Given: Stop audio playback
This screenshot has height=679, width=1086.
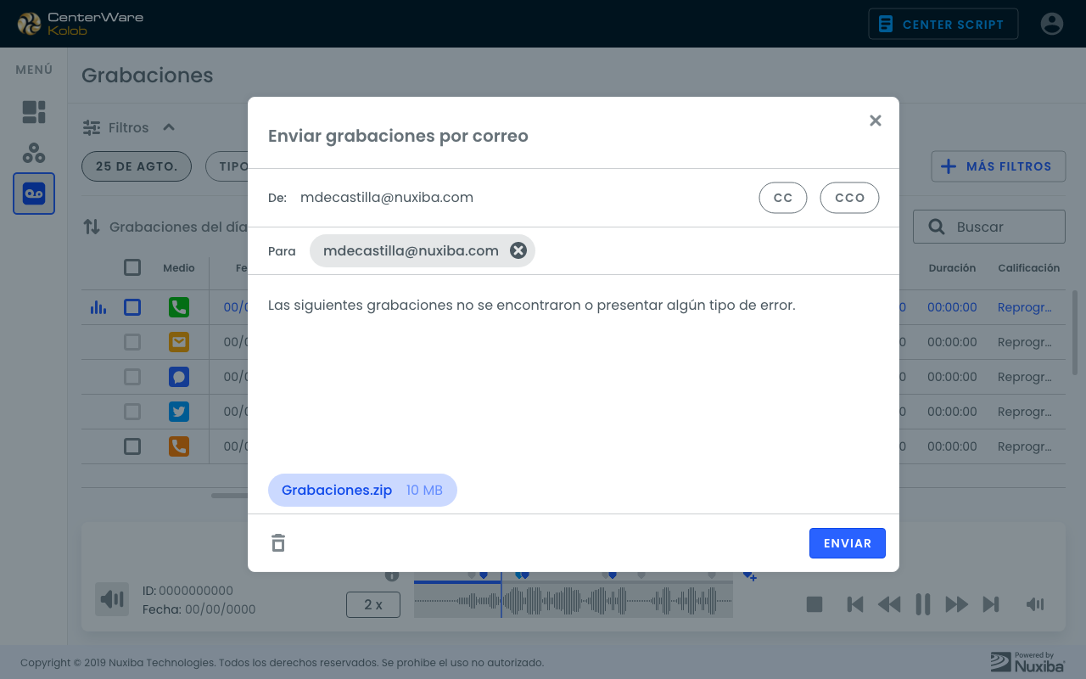Looking at the screenshot, I should [x=814, y=604].
